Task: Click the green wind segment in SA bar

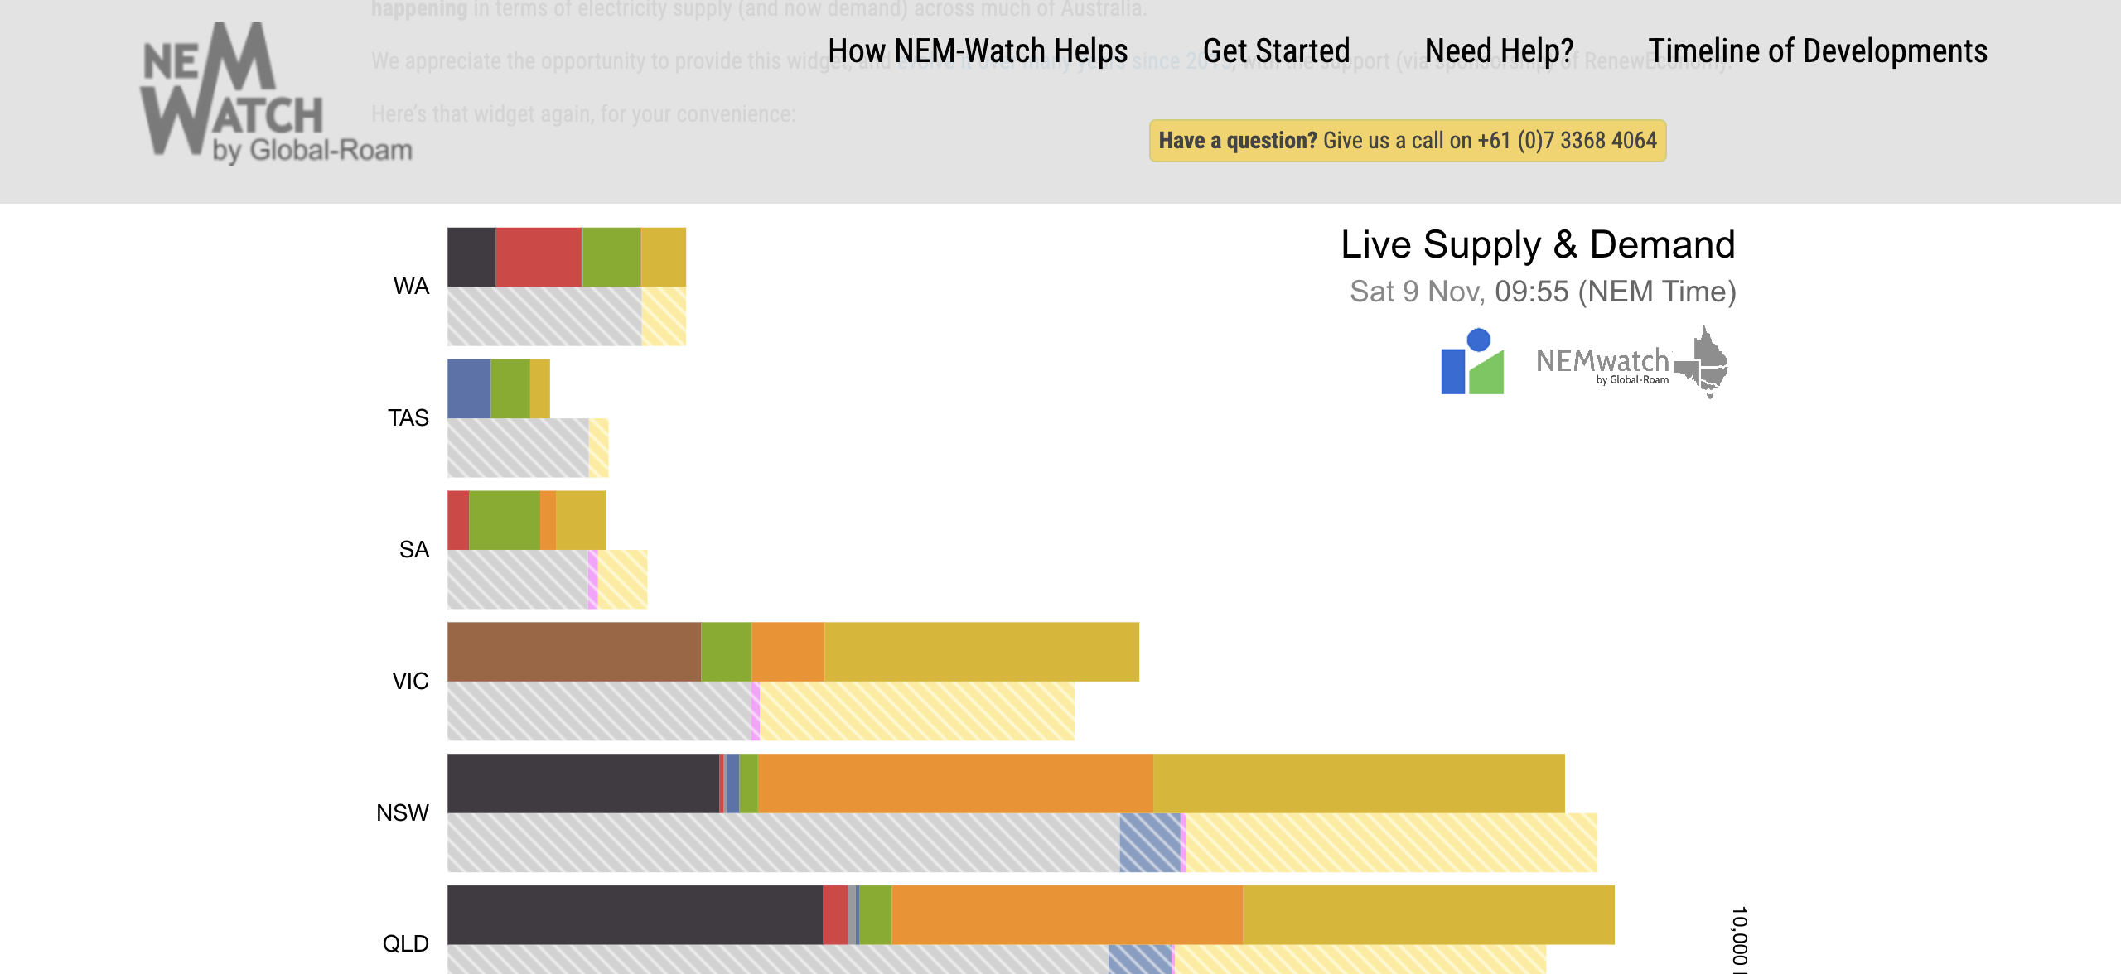Action: 504,520
